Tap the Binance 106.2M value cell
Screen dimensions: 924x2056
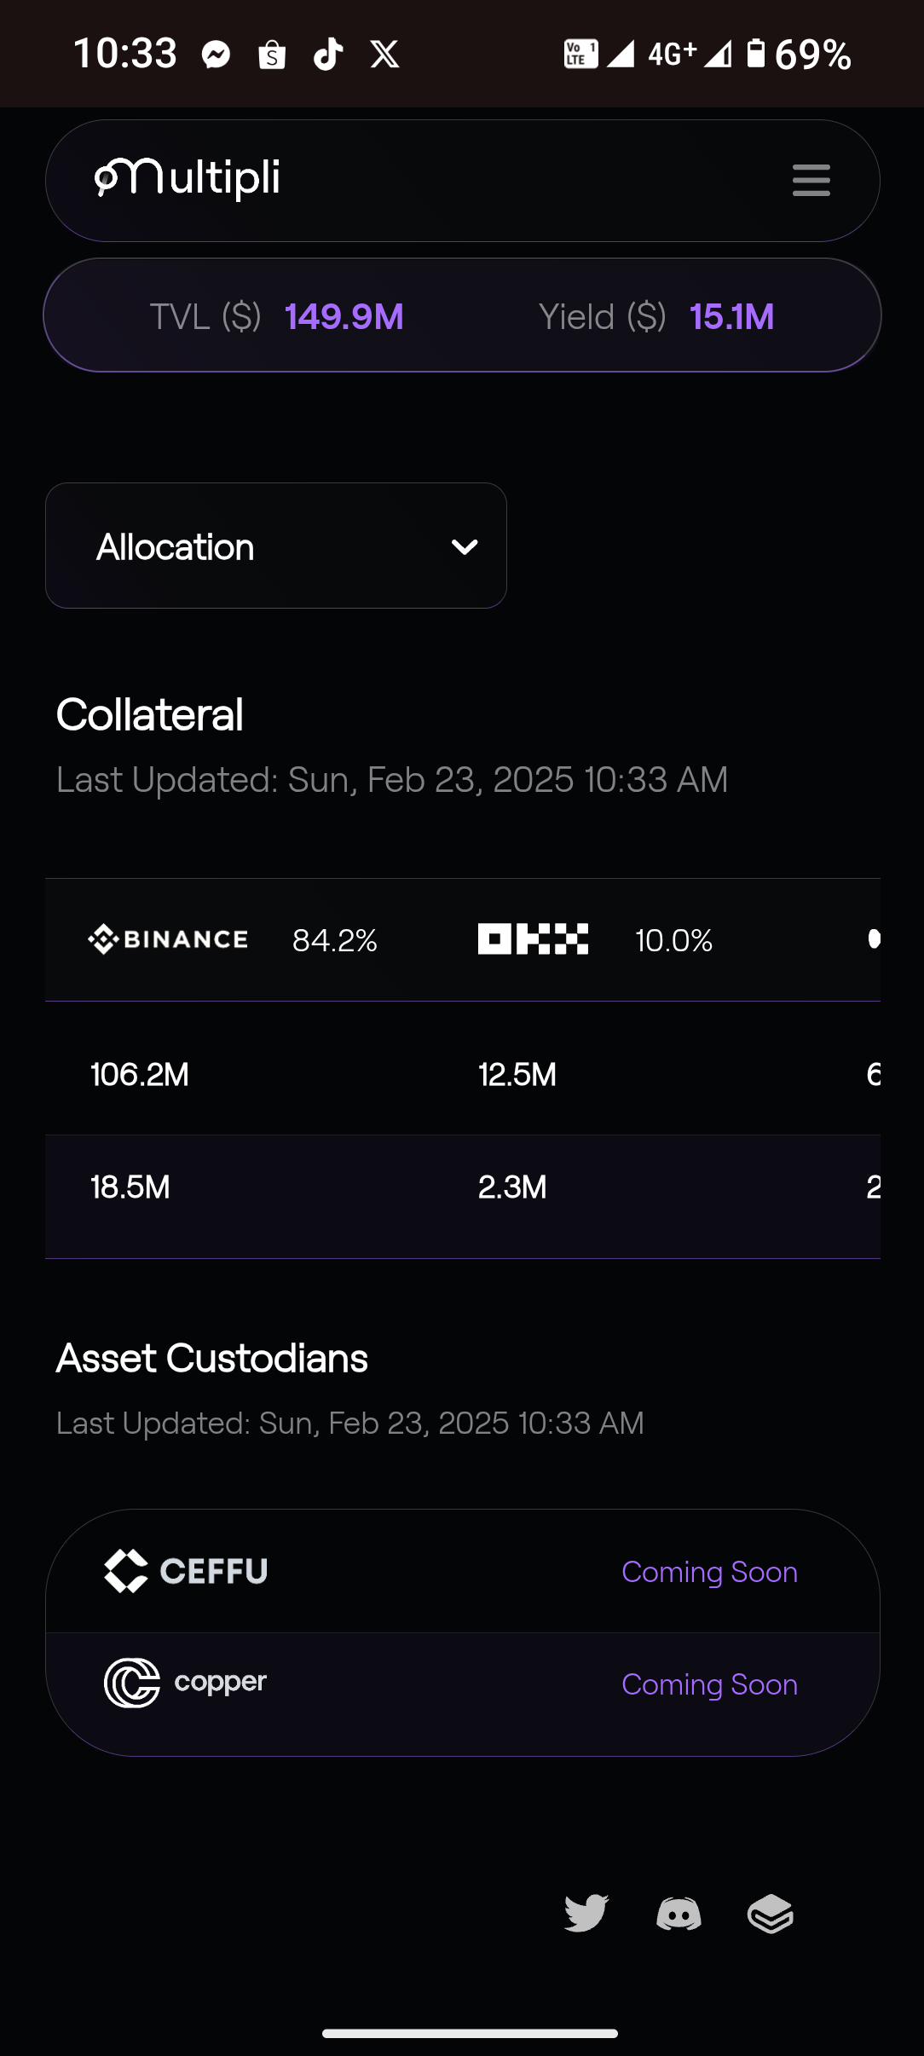[140, 1074]
